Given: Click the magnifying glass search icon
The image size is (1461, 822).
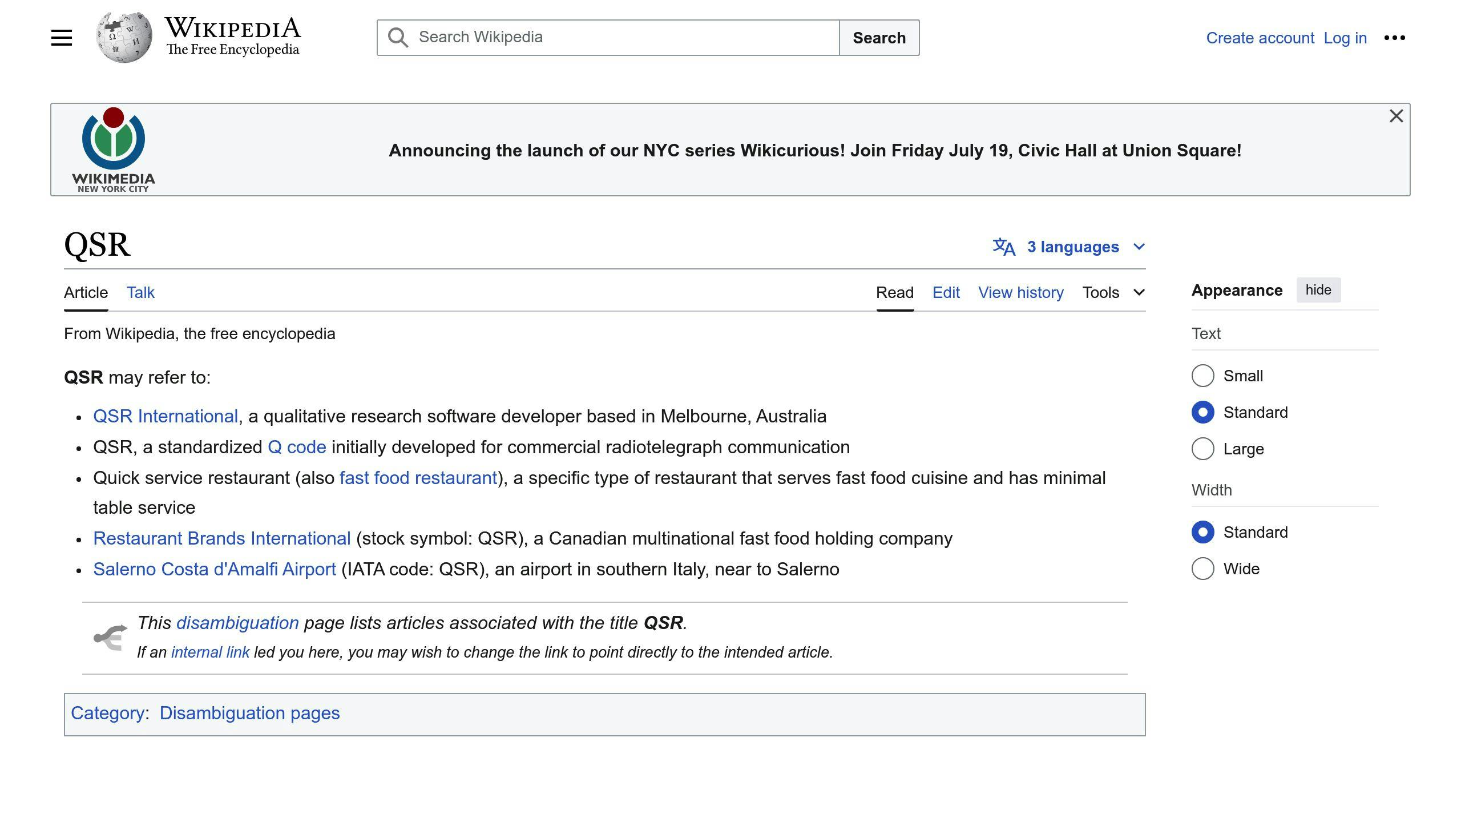Looking at the screenshot, I should click(398, 38).
